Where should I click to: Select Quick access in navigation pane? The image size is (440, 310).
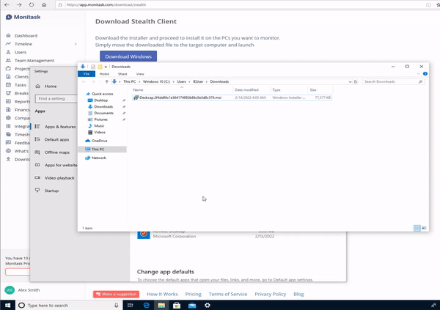click(102, 94)
